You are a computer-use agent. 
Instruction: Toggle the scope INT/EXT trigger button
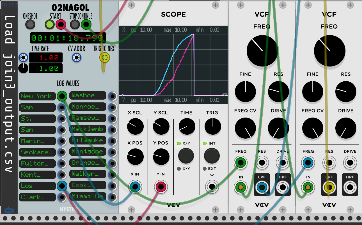click(212, 156)
